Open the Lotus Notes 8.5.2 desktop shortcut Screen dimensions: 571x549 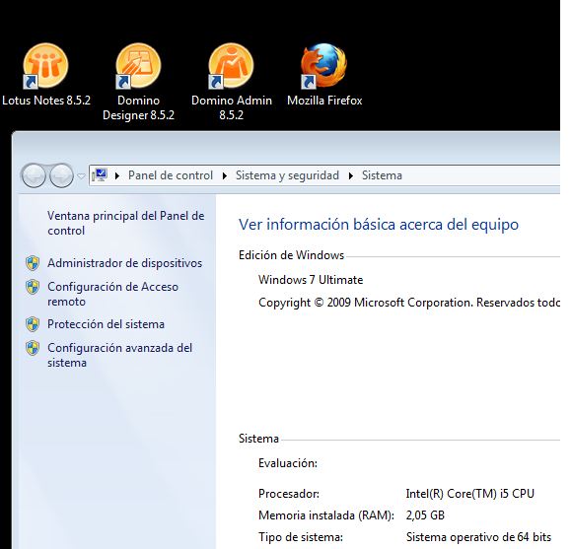pos(46,75)
